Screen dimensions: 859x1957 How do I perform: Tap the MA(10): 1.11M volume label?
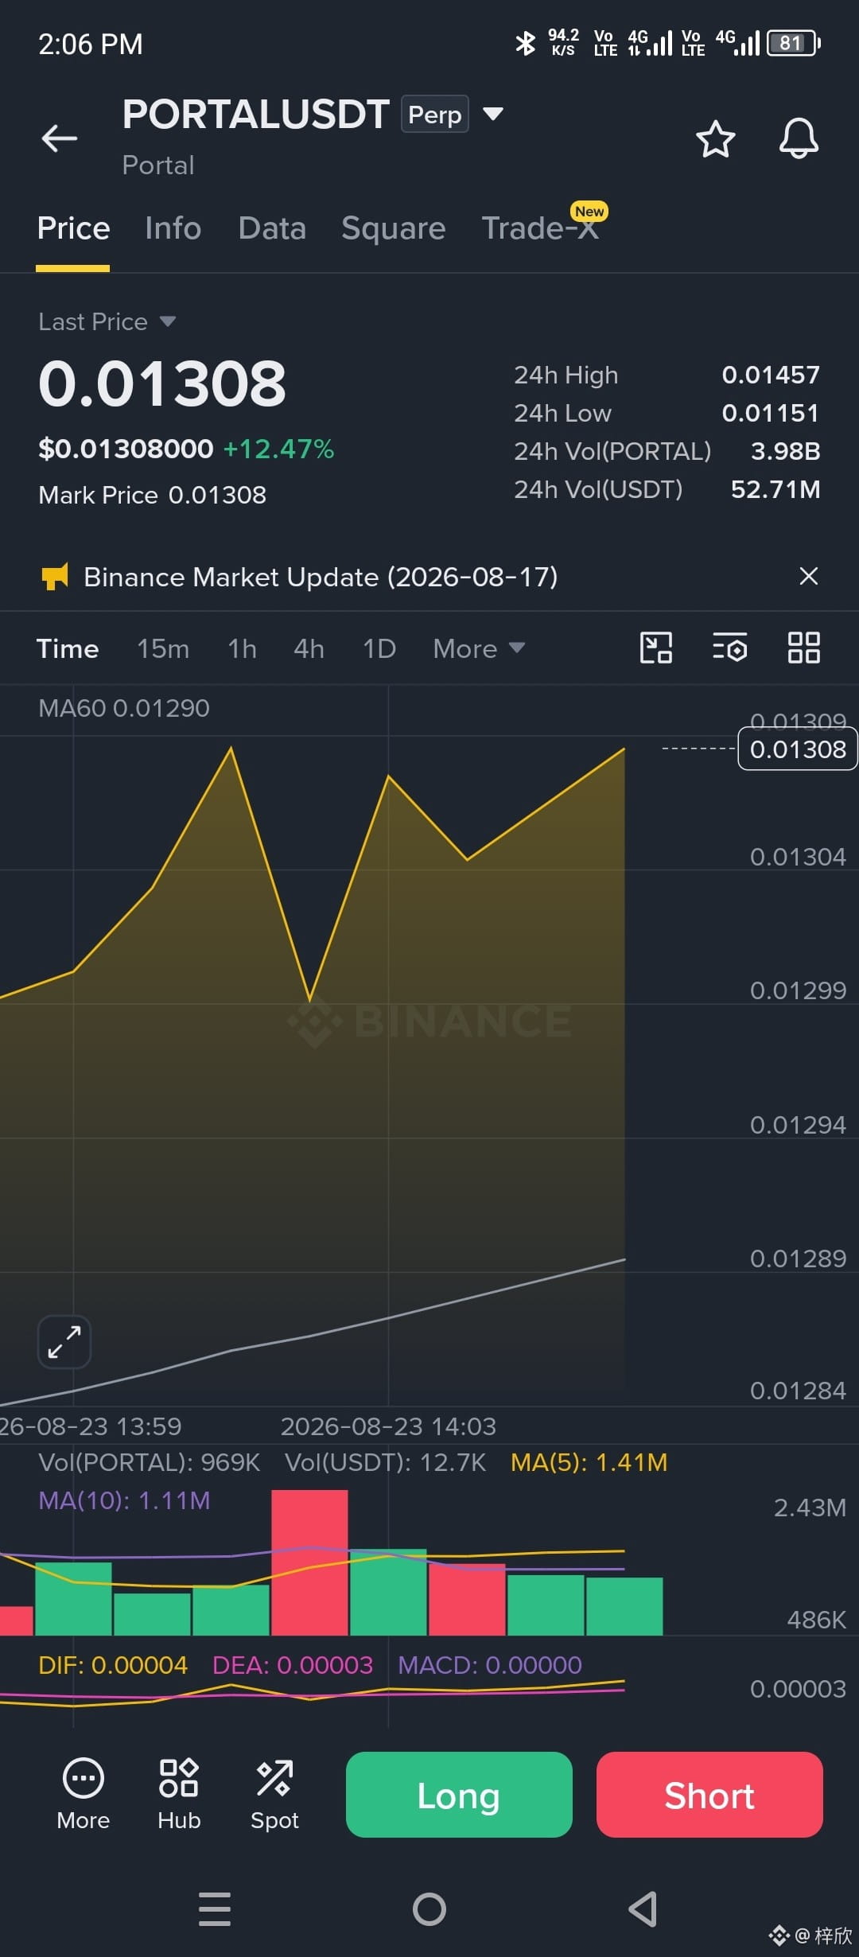124,1500
